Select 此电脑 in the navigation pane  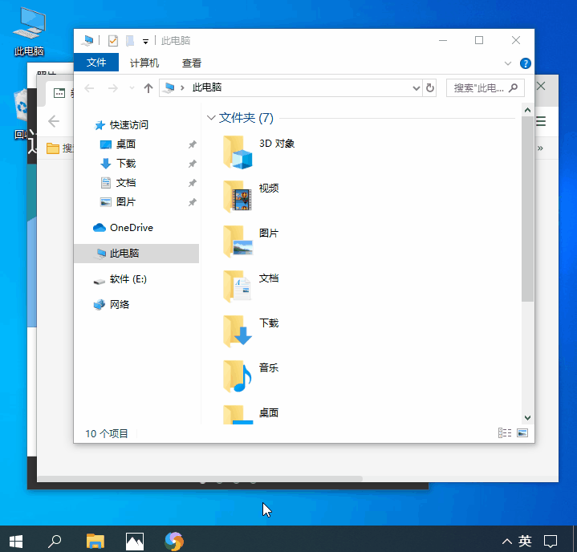pyautogui.click(x=136, y=254)
